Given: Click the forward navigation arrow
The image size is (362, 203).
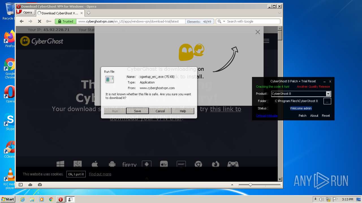Looking at the screenshot, I should point(30,21).
